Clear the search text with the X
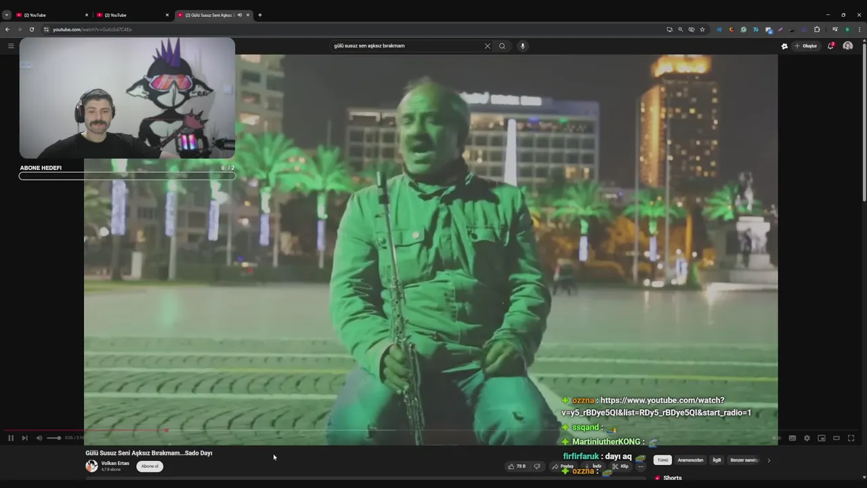The height and width of the screenshot is (488, 867). click(487, 46)
